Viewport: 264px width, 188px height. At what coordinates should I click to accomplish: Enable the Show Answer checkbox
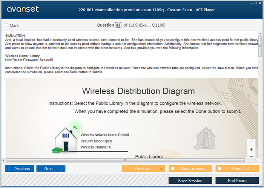173,169
